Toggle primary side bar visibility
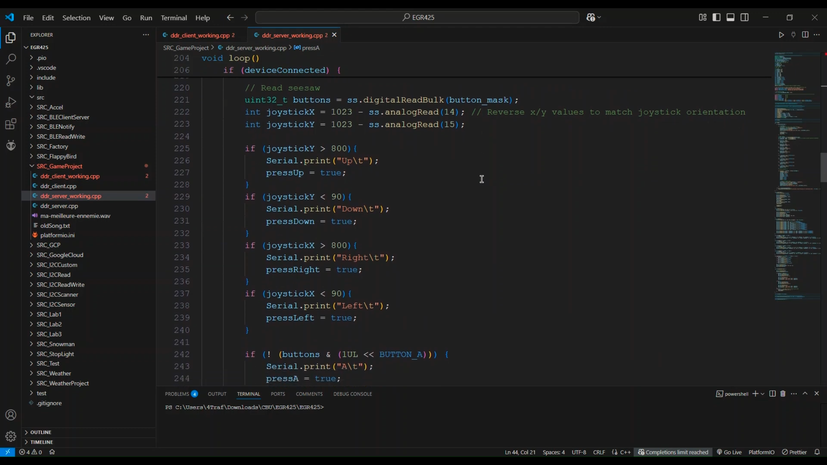 [716, 17]
